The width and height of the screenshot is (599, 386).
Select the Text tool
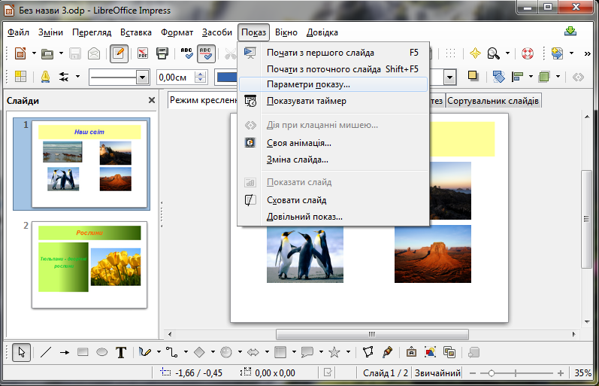click(x=121, y=352)
